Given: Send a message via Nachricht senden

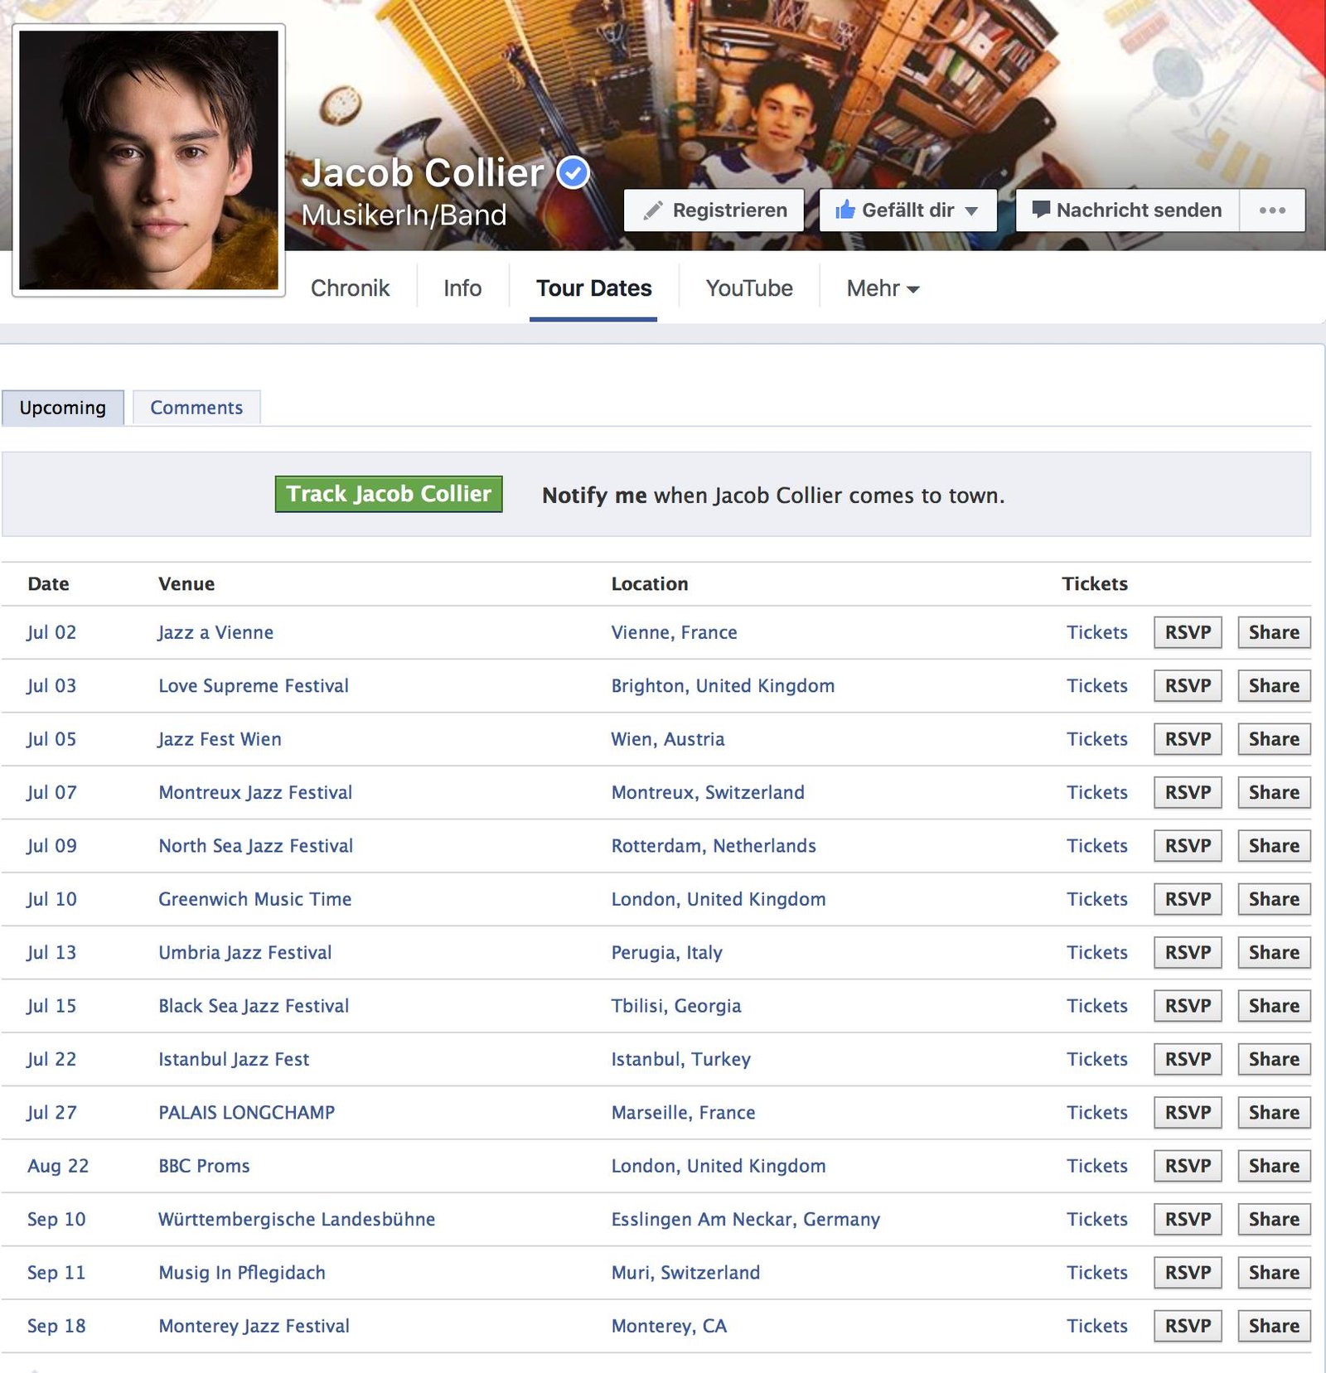Looking at the screenshot, I should click(1127, 210).
